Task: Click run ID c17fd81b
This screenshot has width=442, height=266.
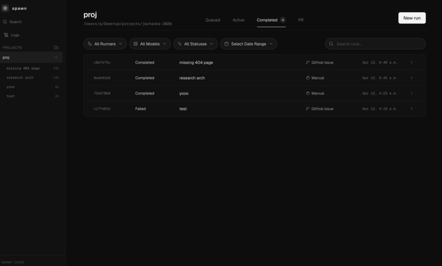Action: [x=102, y=109]
